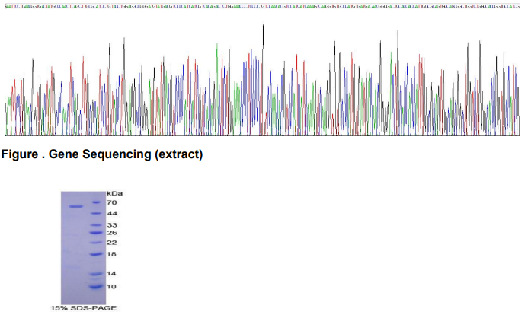528x315 pixels.
Task: Click the 26 kDa marker label
Action: (111, 233)
